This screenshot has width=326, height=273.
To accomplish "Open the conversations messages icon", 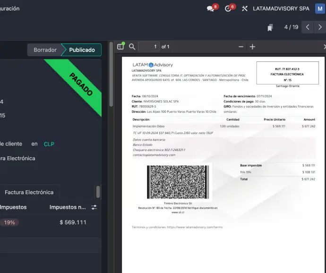I will (x=210, y=9).
